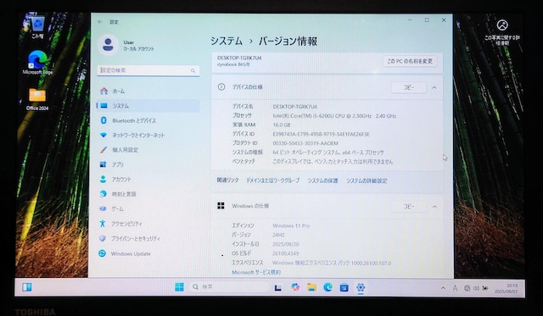The image size is (543, 316).
Task: Click the Windows logo beside Windows の仕様
Action: pyautogui.click(x=221, y=206)
